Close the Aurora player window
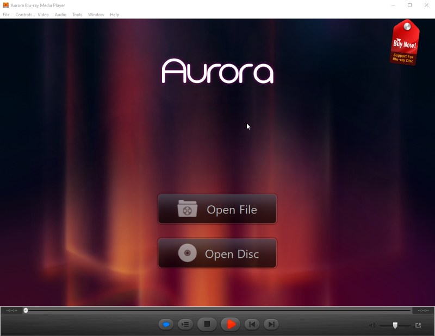Viewport: 435px width, 336px height. 426,5
